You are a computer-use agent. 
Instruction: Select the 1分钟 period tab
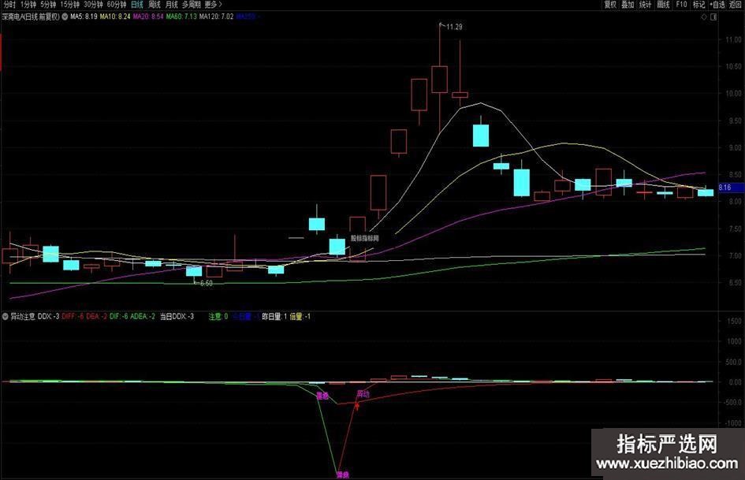click(x=28, y=4)
